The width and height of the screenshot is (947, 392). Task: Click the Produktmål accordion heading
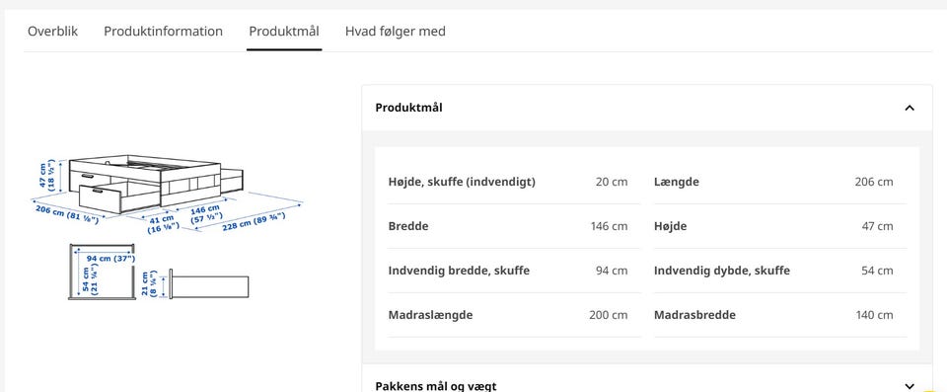[408, 108]
